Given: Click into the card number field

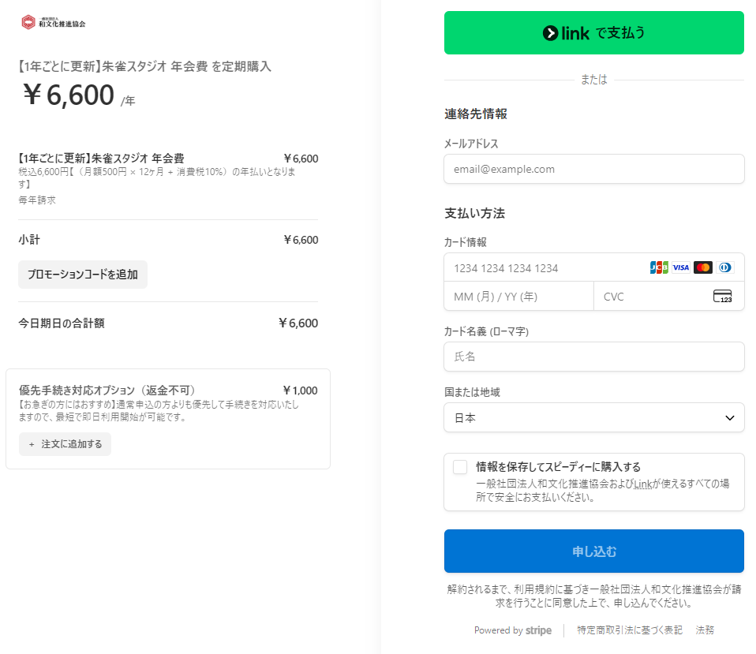Looking at the screenshot, I should pyautogui.click(x=545, y=268).
